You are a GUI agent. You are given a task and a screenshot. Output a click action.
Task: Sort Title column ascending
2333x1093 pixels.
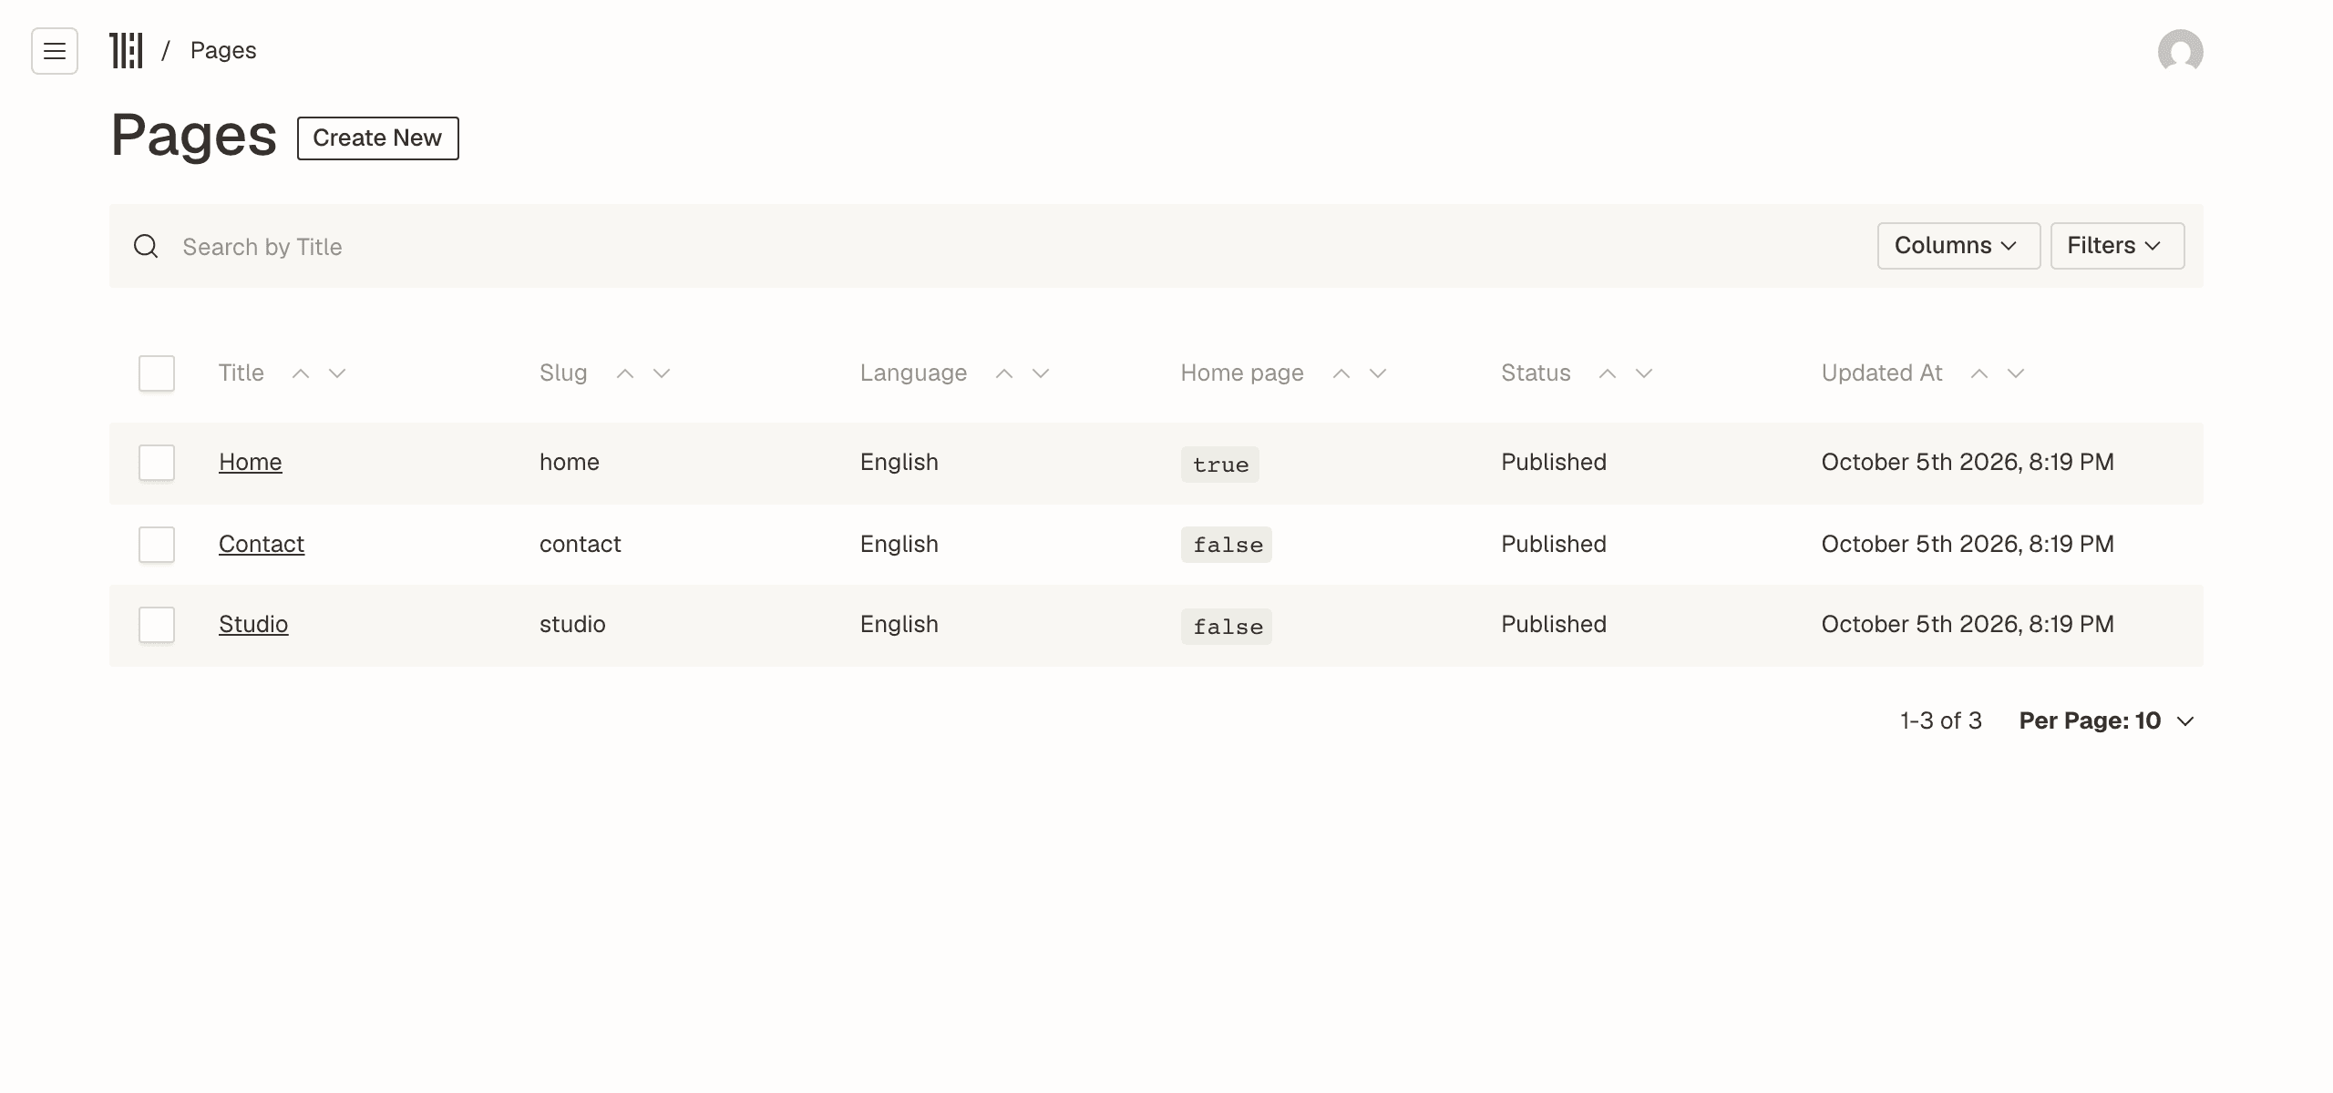coord(301,373)
